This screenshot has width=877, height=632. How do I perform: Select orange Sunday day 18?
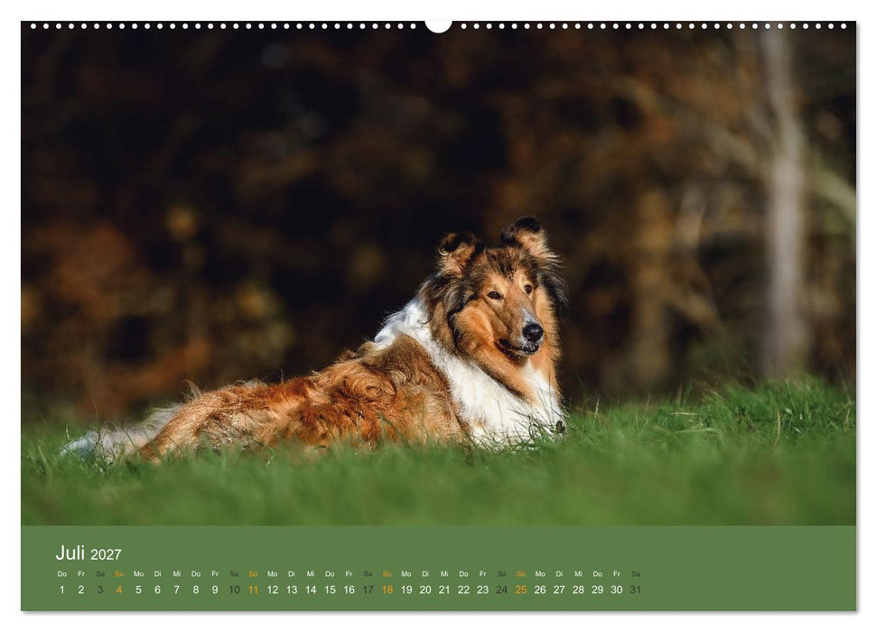coord(387,590)
